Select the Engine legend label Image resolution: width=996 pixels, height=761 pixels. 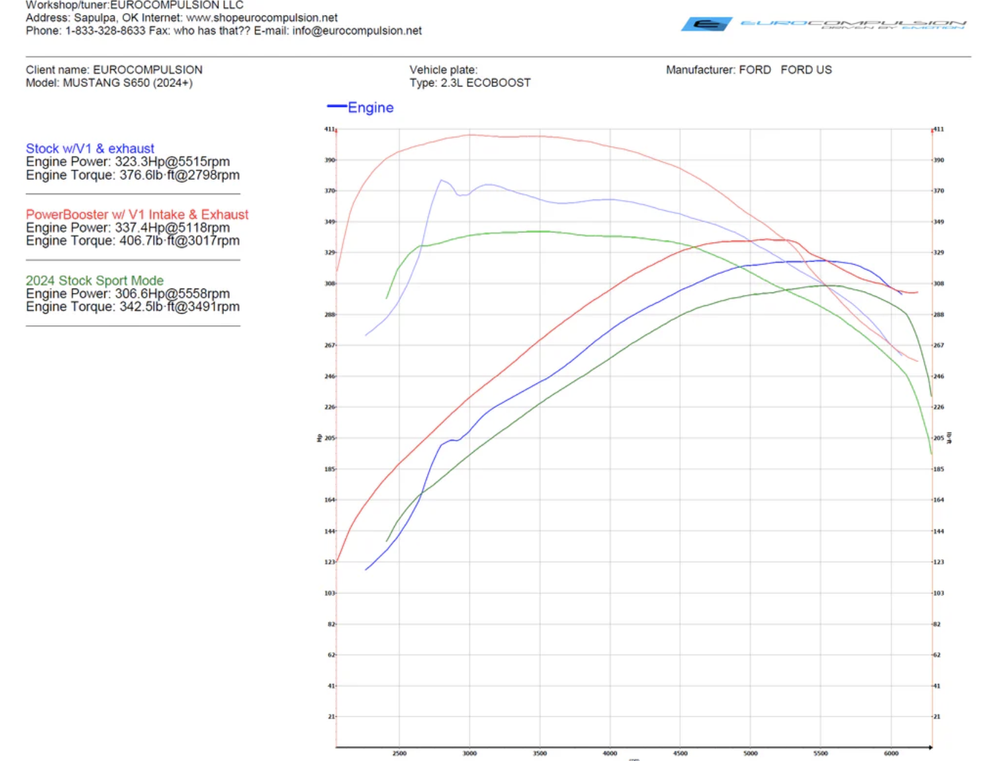[370, 108]
